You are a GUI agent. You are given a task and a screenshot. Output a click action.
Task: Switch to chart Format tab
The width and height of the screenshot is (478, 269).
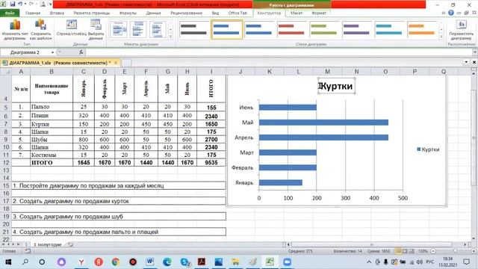click(319, 13)
